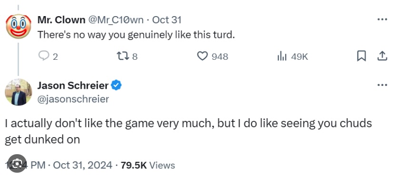396x176 pixels.
Task: Open Mr. Clown's clown emoji avatar
Action: [x=18, y=26]
